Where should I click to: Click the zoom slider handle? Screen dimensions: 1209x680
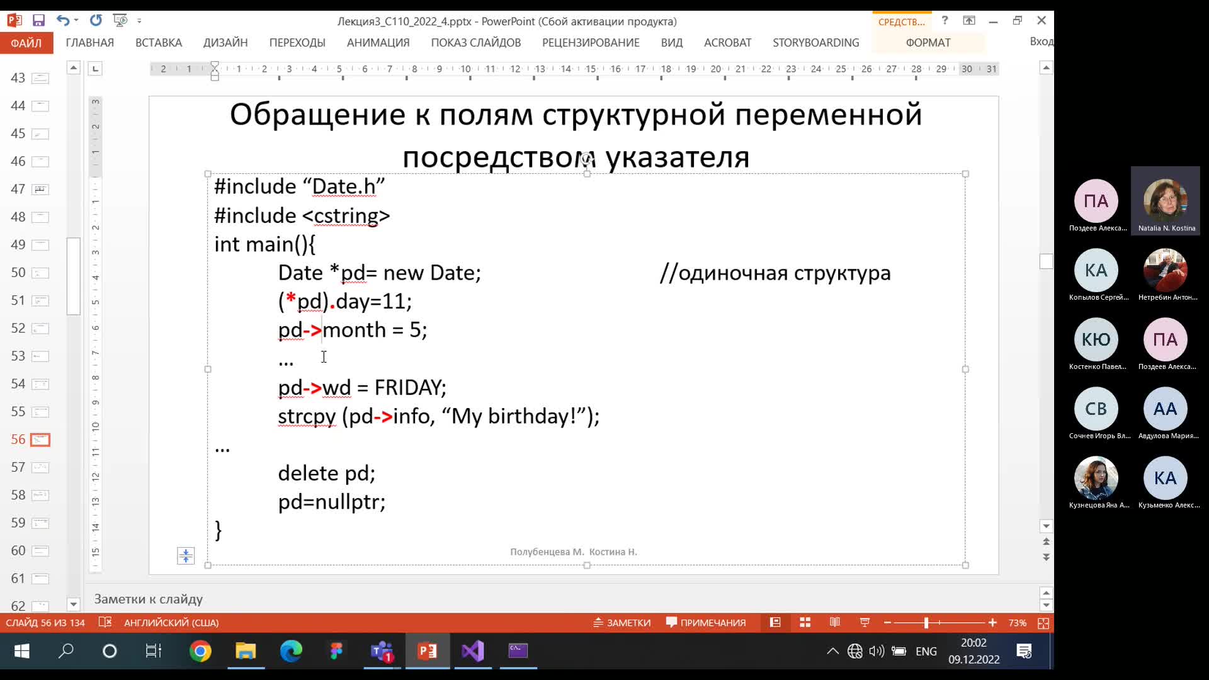926,623
